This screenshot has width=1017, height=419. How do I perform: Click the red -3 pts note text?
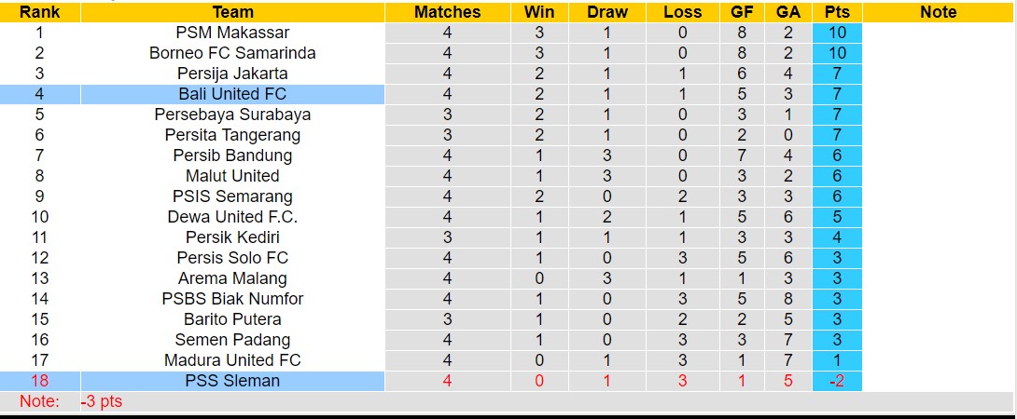click(100, 401)
